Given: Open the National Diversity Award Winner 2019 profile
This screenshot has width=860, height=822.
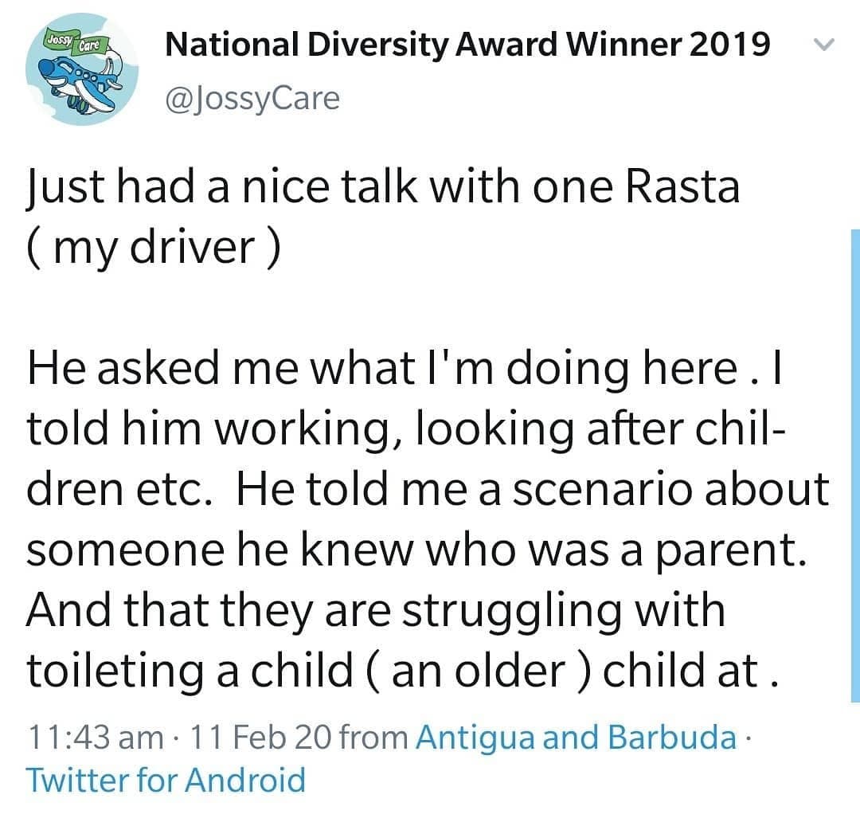Looking at the screenshot, I should (x=468, y=45).
